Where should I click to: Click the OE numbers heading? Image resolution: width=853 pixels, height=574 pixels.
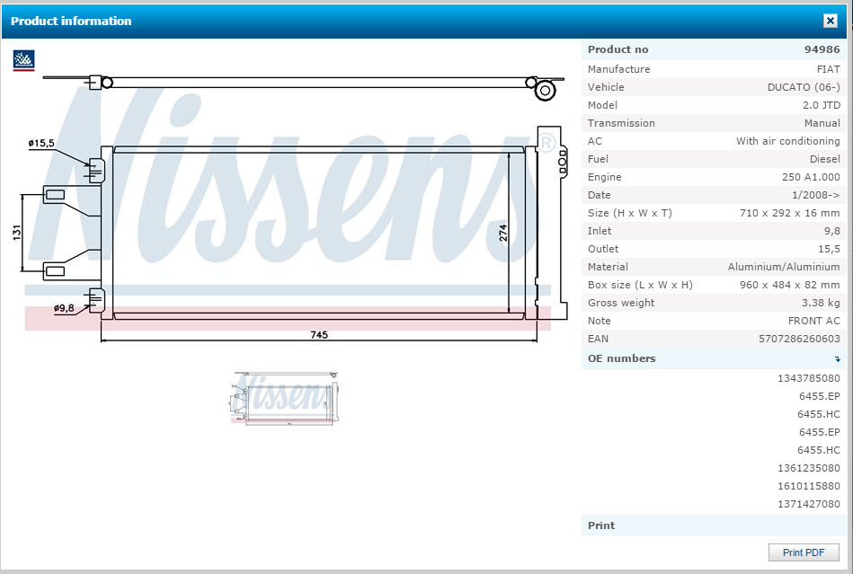click(621, 358)
